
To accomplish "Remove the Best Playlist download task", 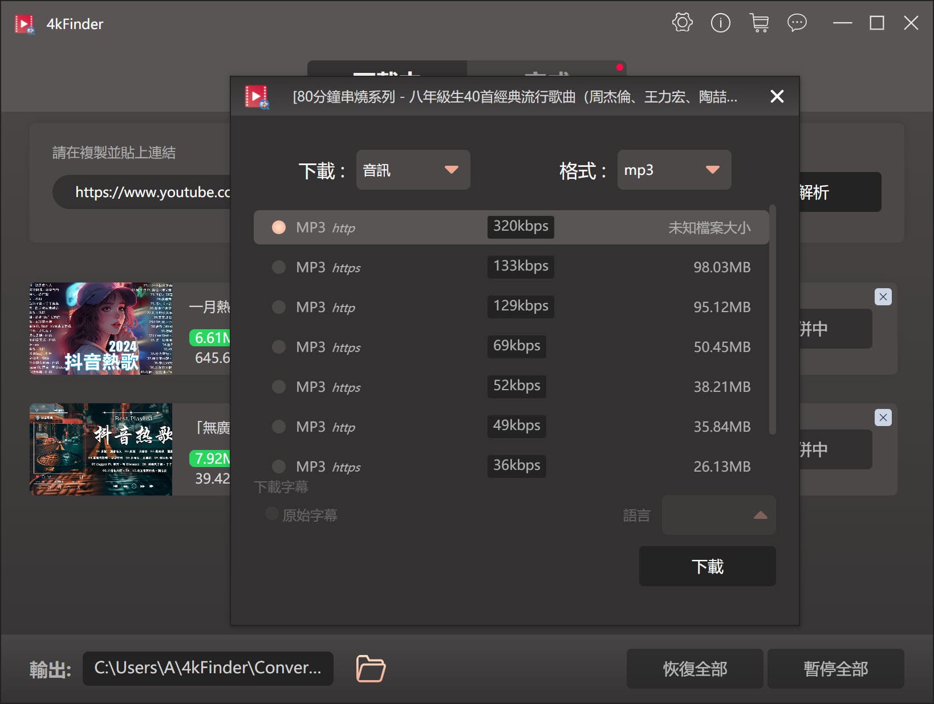I will coord(883,418).
